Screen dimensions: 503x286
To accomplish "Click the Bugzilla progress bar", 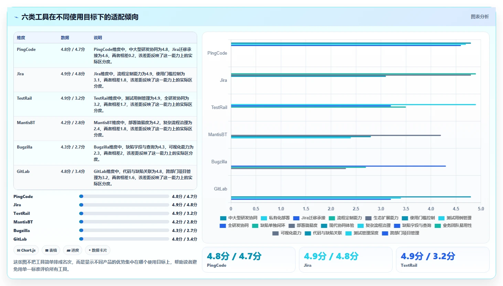I will click(x=124, y=230).
